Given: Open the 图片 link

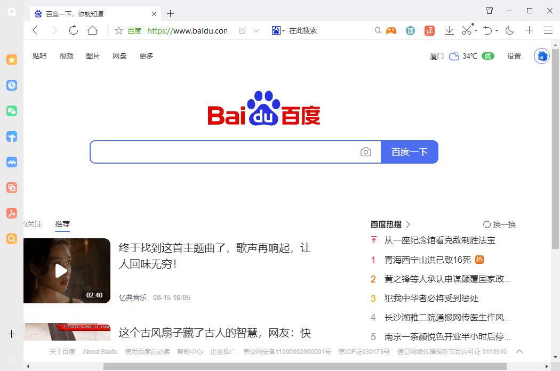Looking at the screenshot, I should point(93,56).
